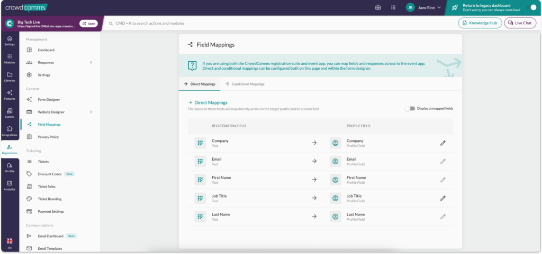Toggle the Return to legacy dashboard switch

pos(532,7)
